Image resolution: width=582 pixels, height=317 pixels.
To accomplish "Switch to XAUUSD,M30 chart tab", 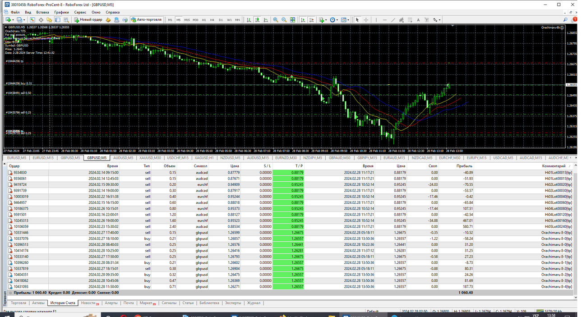I will [150, 158].
